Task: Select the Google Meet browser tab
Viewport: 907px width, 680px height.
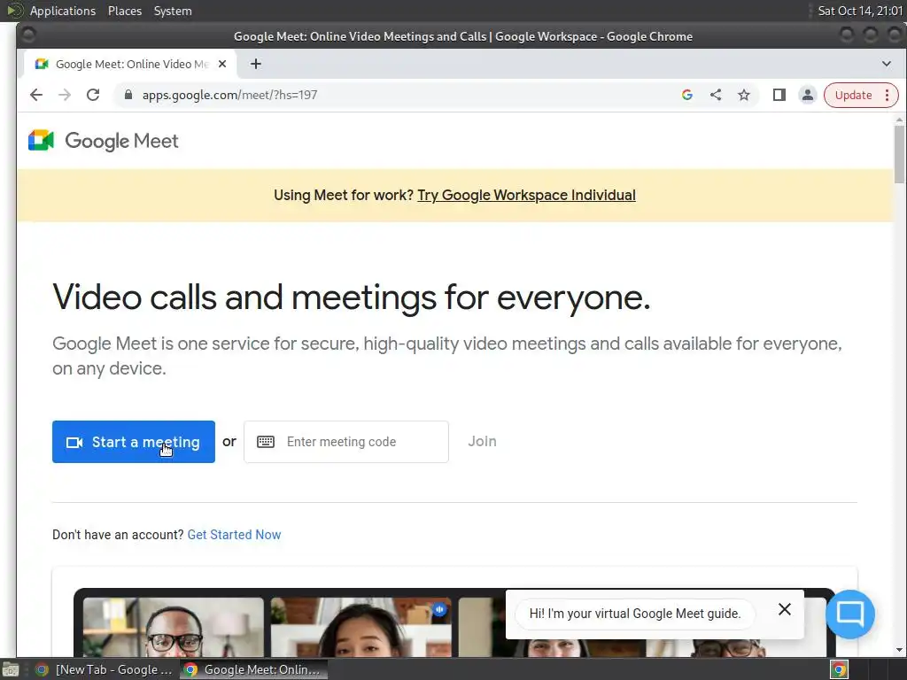Action: click(x=130, y=64)
